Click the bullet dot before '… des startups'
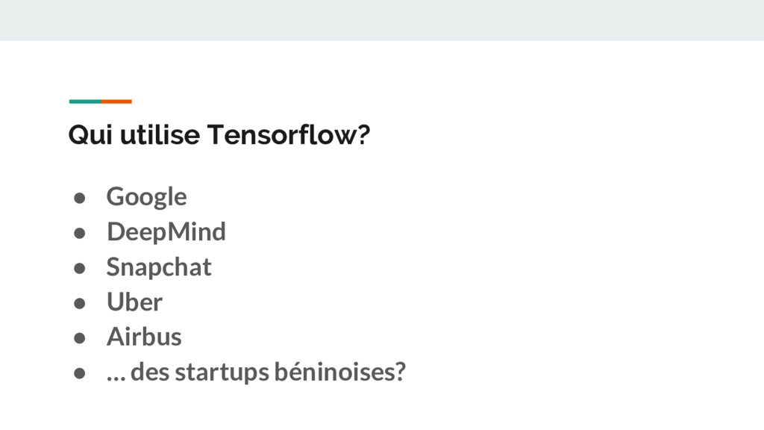The width and height of the screenshot is (764, 430). (x=77, y=373)
